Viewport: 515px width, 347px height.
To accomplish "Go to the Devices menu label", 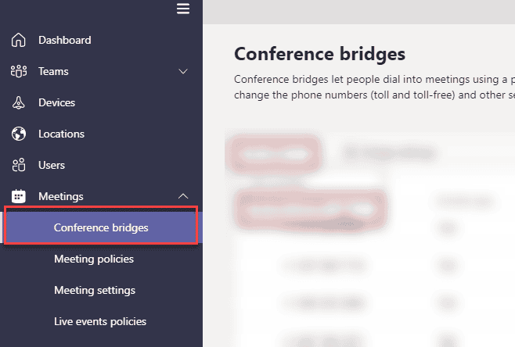I will (x=56, y=102).
